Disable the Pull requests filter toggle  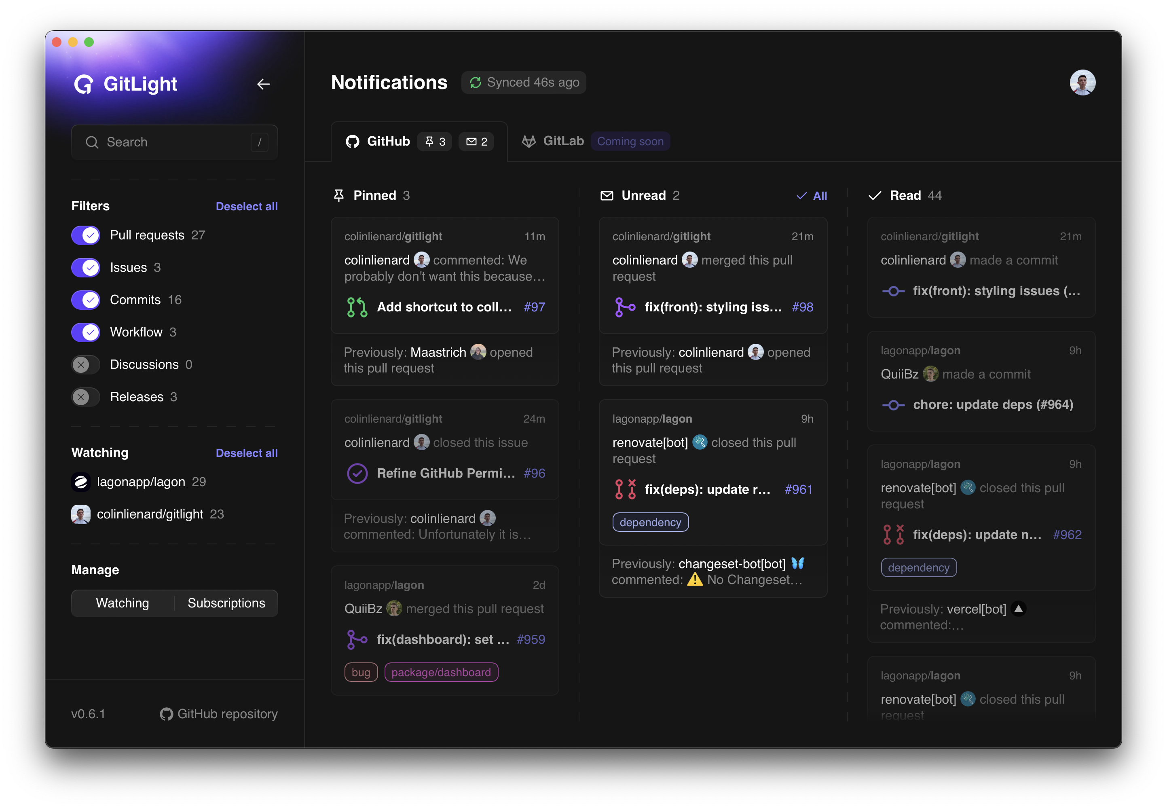click(x=86, y=235)
